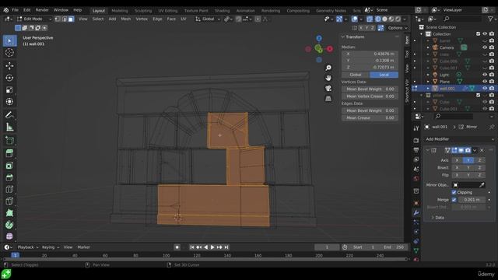This screenshot has width=498, height=280.
Task: Select the Rotate tool
Action: pos(9,78)
